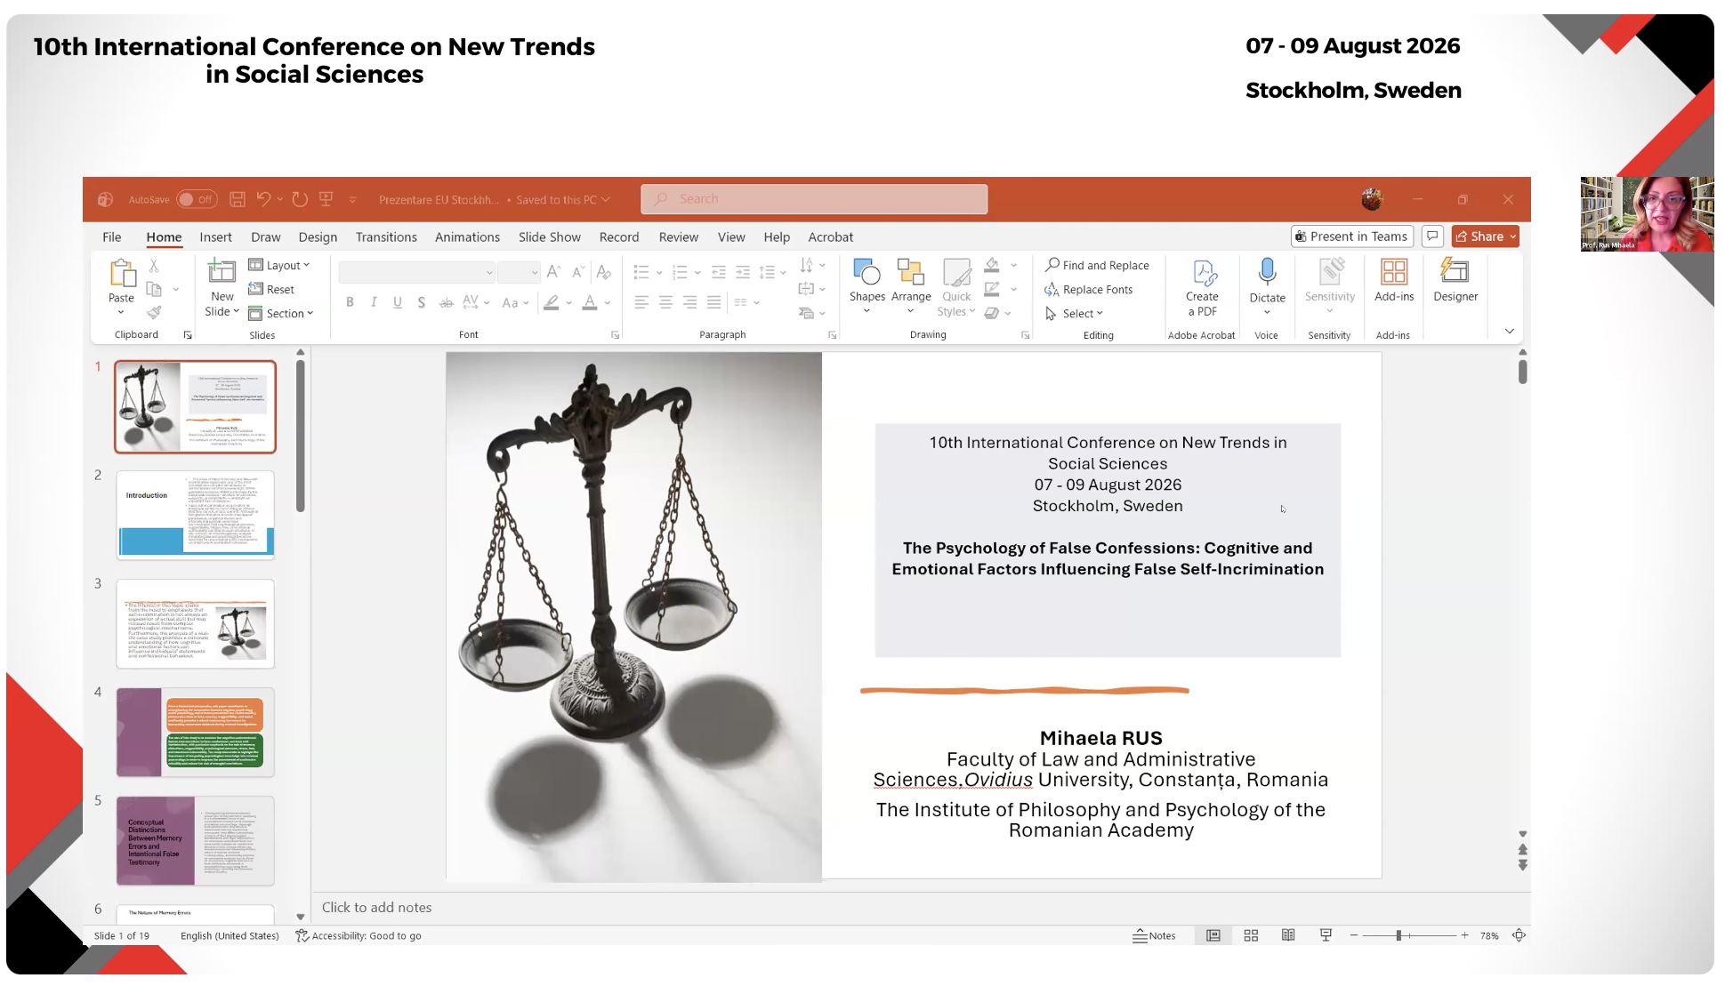
Task: Click the Save icon in the title bar
Action: (238, 199)
